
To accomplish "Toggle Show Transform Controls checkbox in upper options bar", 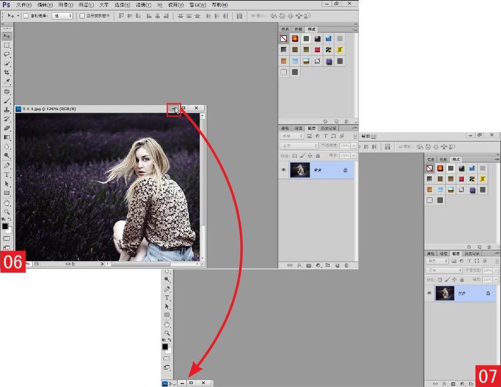I will pos(82,16).
